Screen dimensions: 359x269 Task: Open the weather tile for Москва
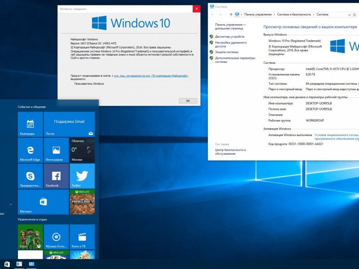tap(82, 150)
